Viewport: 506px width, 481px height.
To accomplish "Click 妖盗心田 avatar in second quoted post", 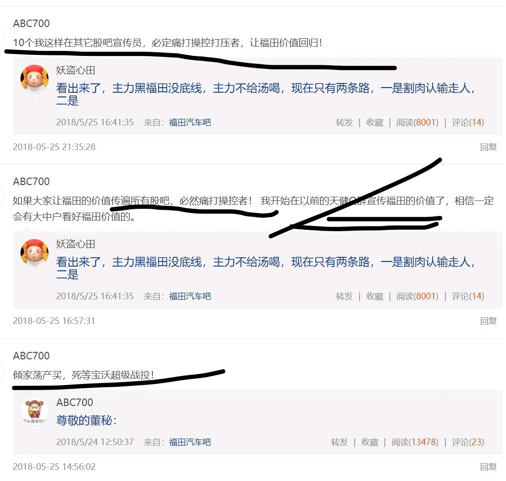I will pos(35,252).
